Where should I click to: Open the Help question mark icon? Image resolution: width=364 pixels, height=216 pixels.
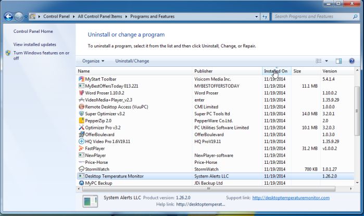(352, 61)
